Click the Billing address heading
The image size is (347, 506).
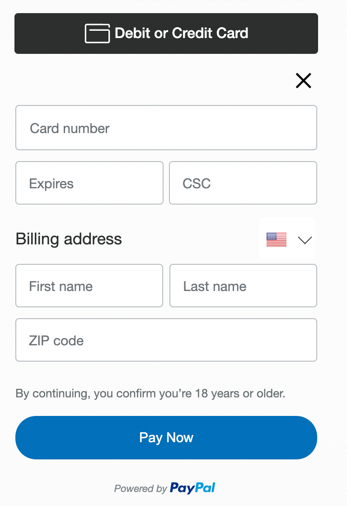click(69, 239)
